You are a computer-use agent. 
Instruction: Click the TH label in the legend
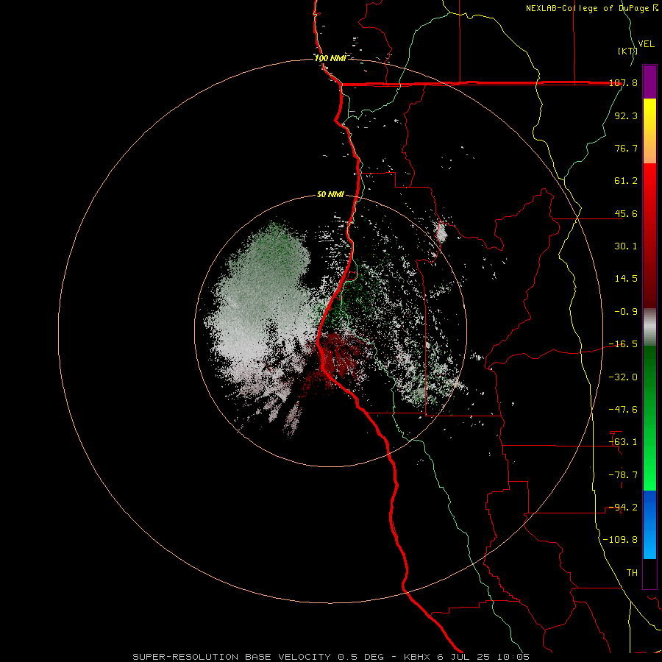pyautogui.click(x=632, y=573)
